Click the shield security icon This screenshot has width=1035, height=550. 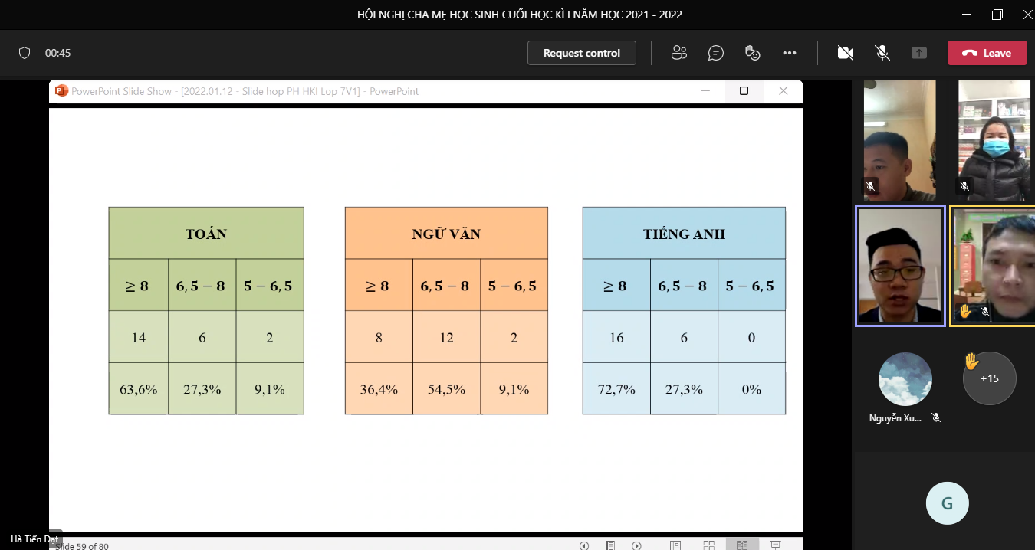(x=25, y=53)
